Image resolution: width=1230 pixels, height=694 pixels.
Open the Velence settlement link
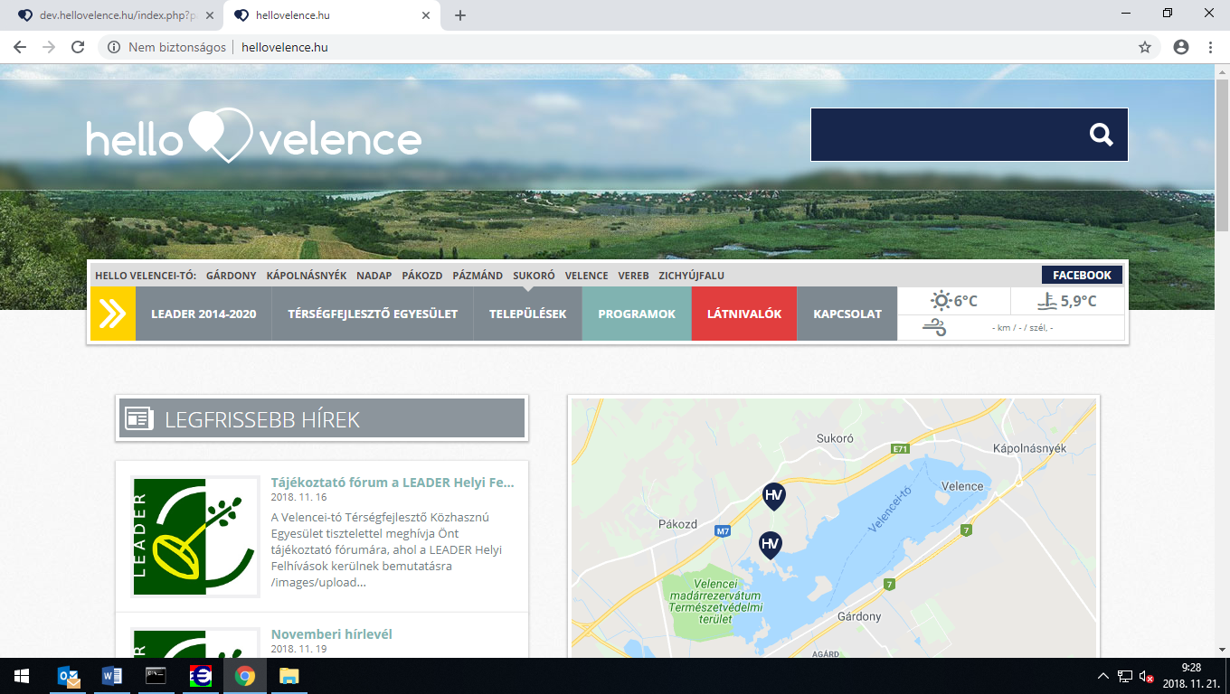587,276
